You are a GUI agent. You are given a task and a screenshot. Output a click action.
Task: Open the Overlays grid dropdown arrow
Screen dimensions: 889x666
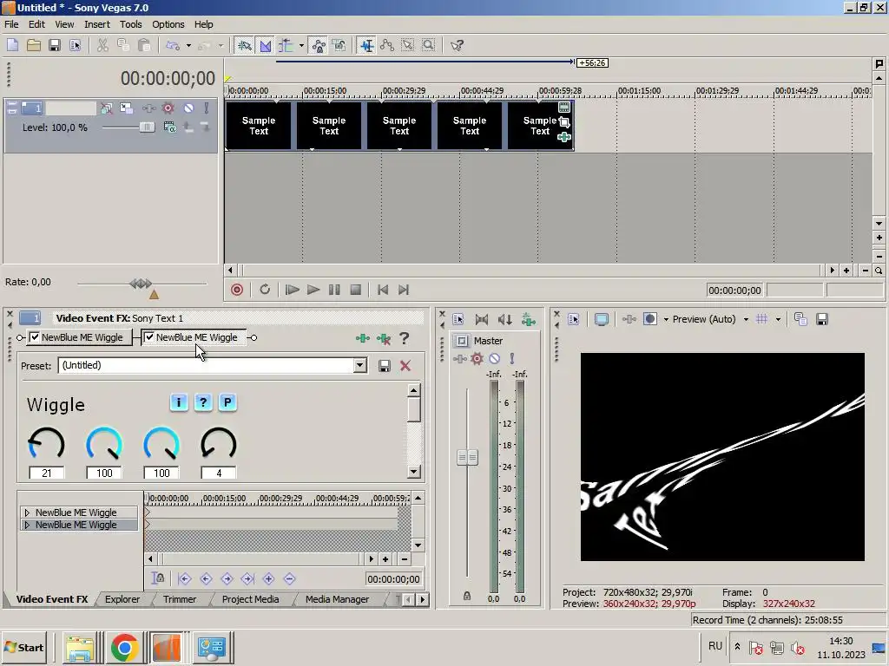tap(778, 319)
